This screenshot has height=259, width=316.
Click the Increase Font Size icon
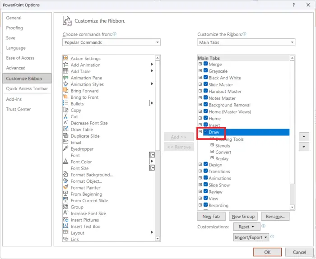[65, 213]
